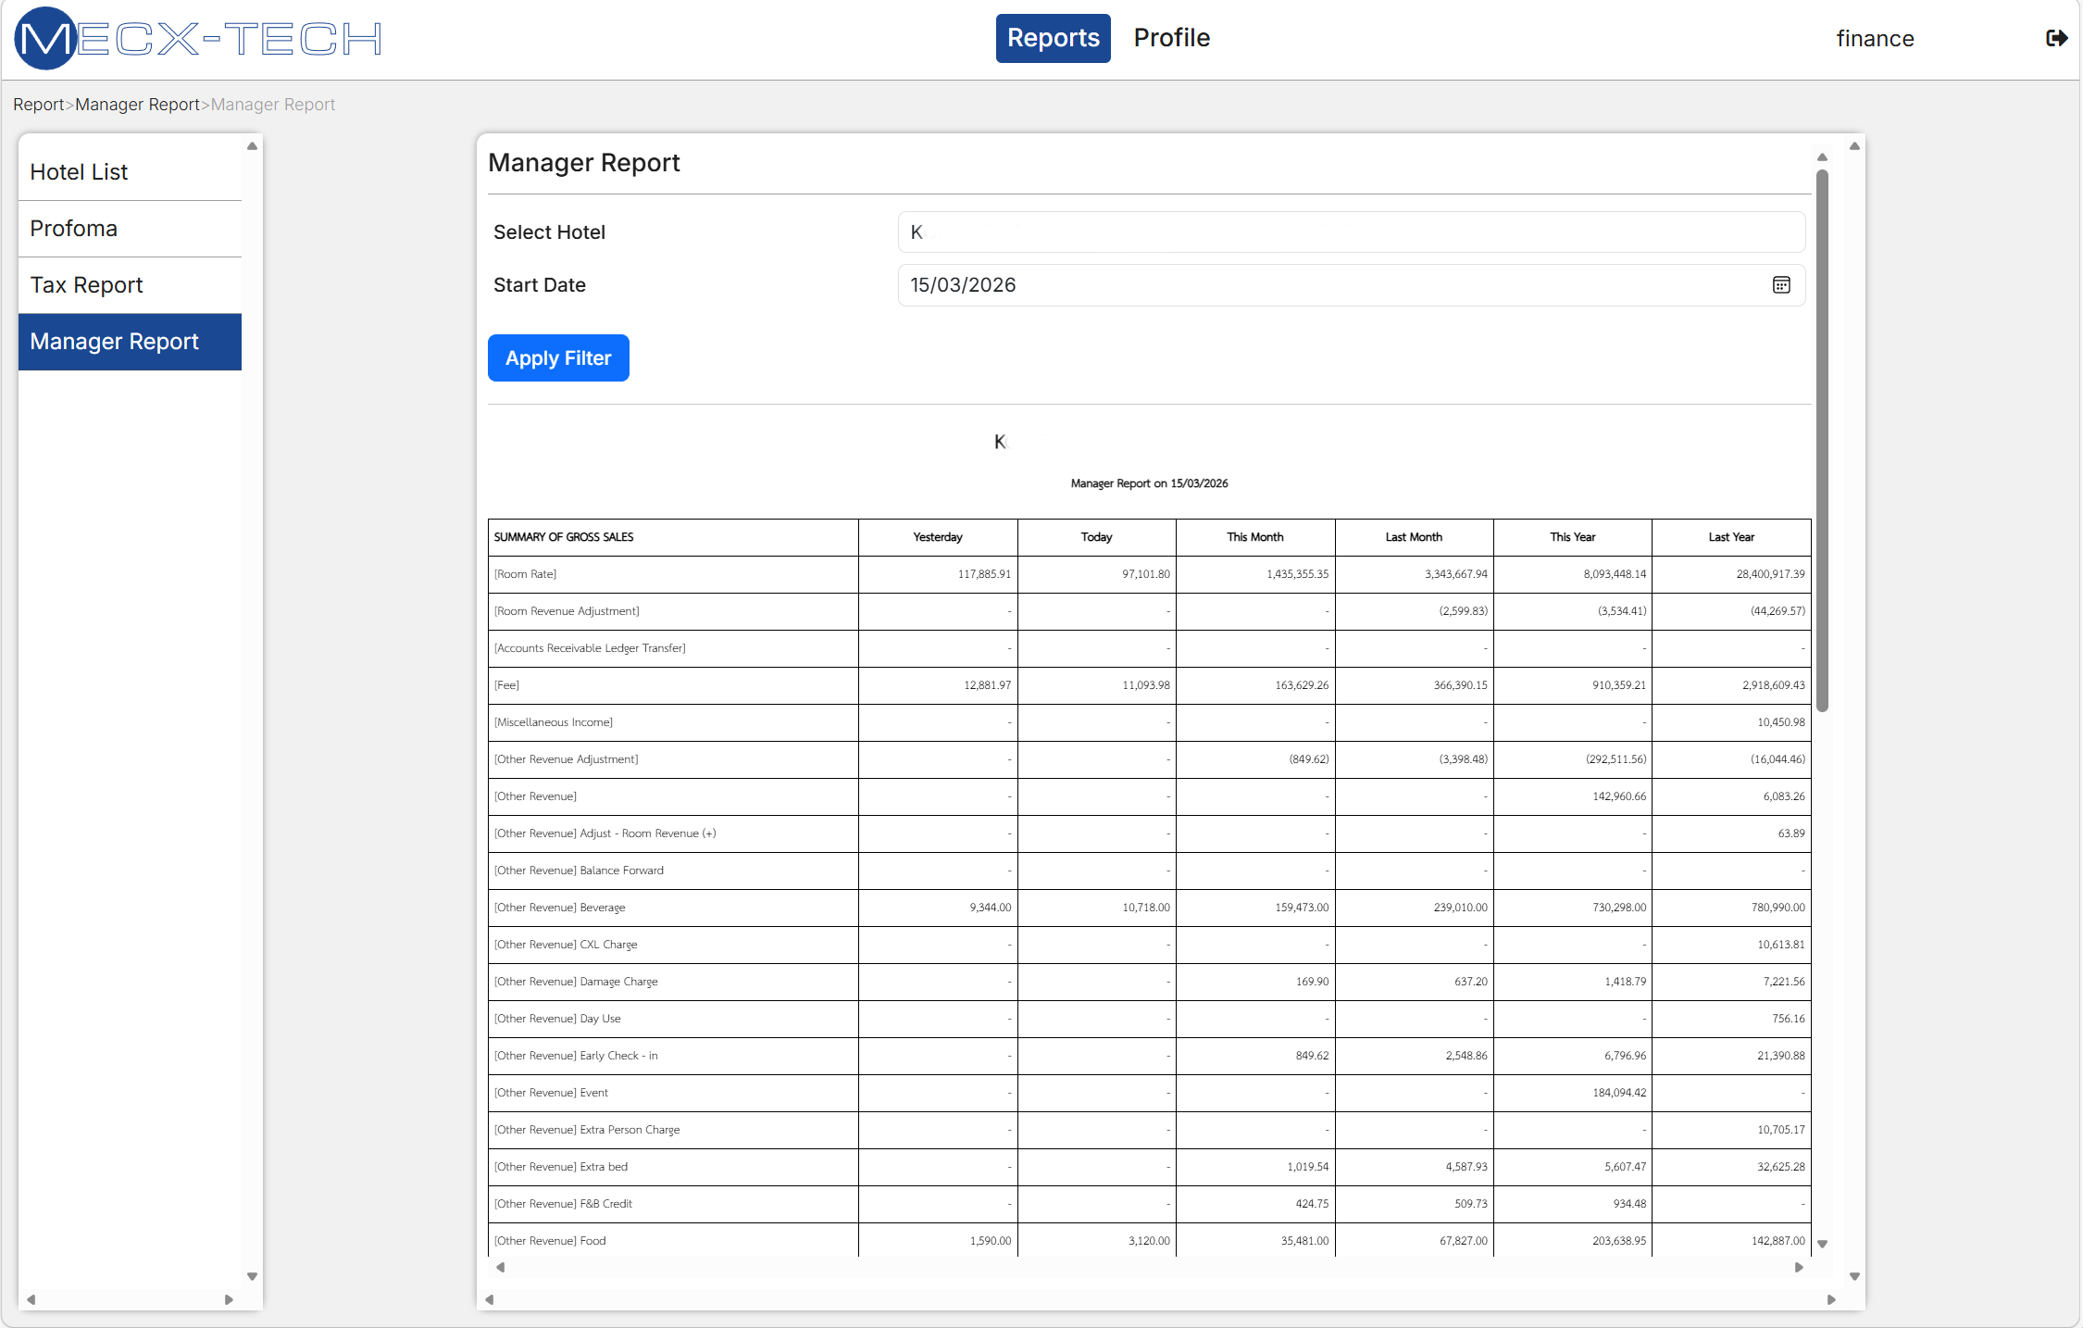Open the Reports tab
The image size is (2083, 1328).
(x=1053, y=38)
